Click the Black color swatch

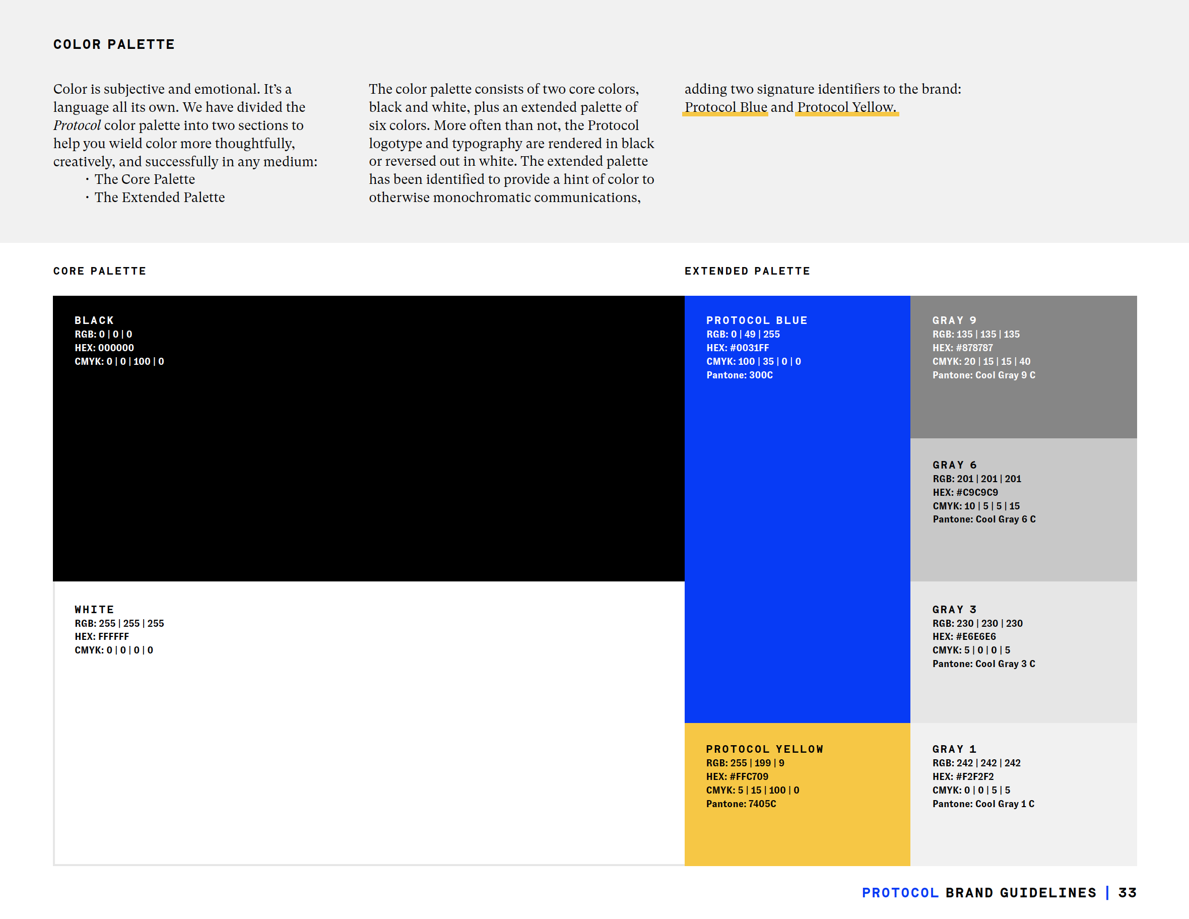pyautogui.click(x=369, y=438)
